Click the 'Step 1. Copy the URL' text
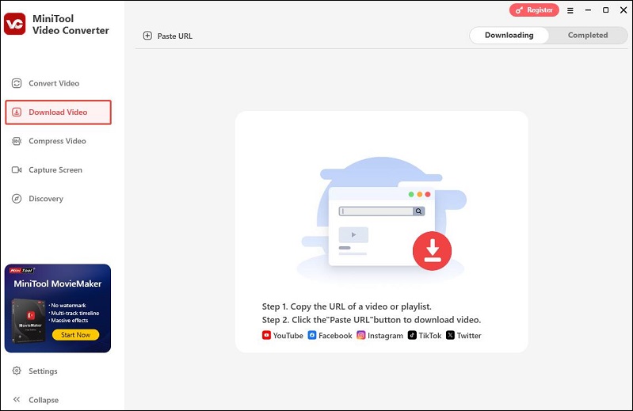 [x=347, y=306]
